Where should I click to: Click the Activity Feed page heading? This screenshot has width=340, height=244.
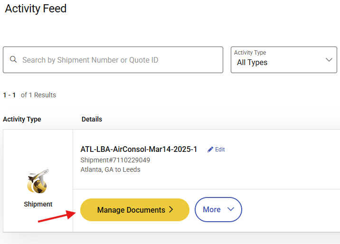click(36, 9)
